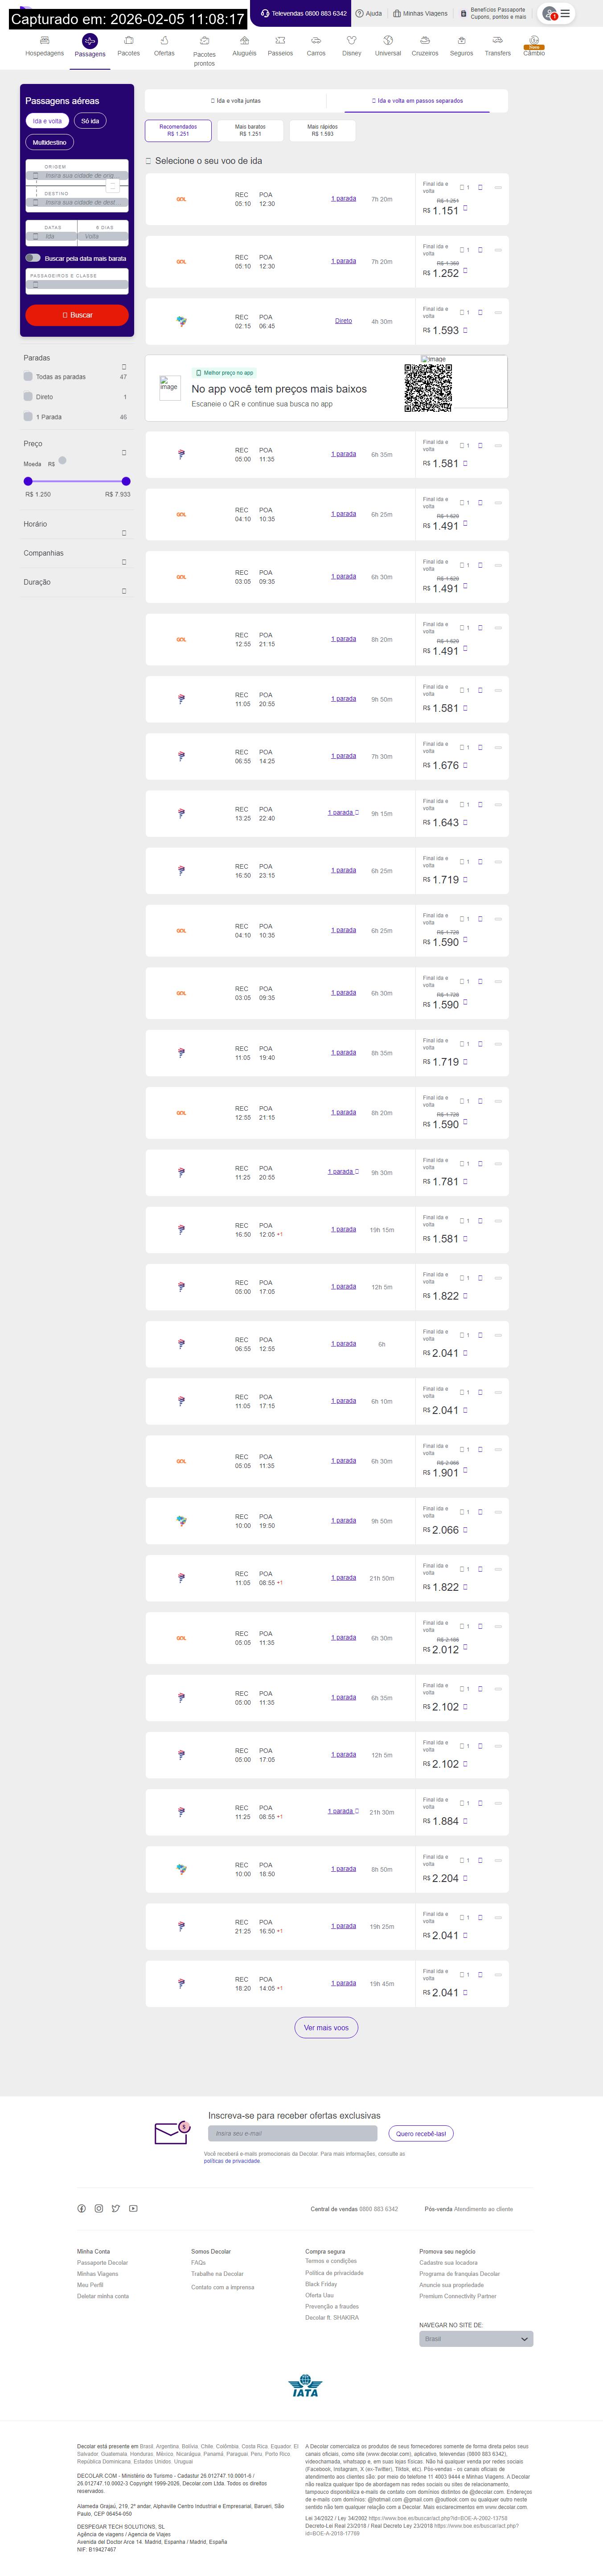
Task: Expand the Companhias filter section
Action: pos(124,562)
